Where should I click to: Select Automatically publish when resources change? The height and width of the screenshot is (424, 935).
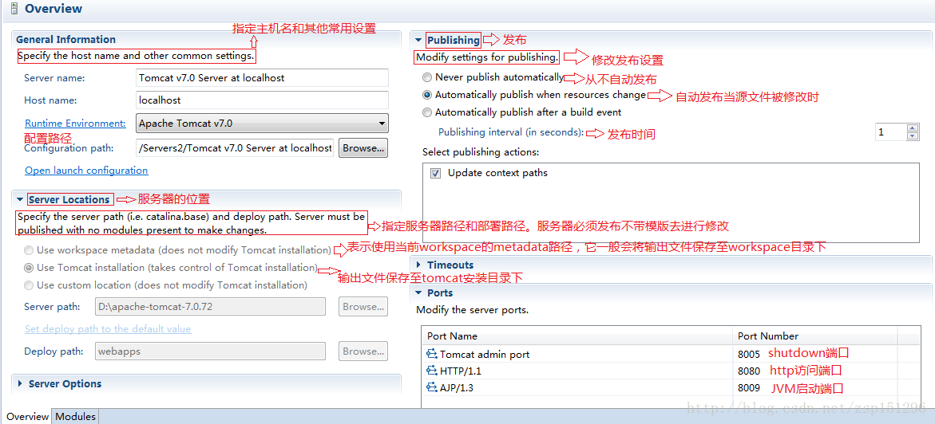point(427,95)
